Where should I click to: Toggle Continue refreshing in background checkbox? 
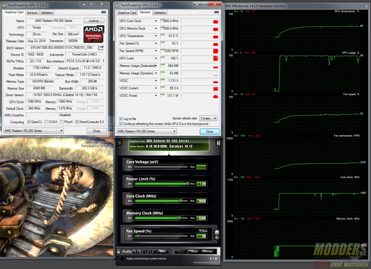click(x=121, y=124)
